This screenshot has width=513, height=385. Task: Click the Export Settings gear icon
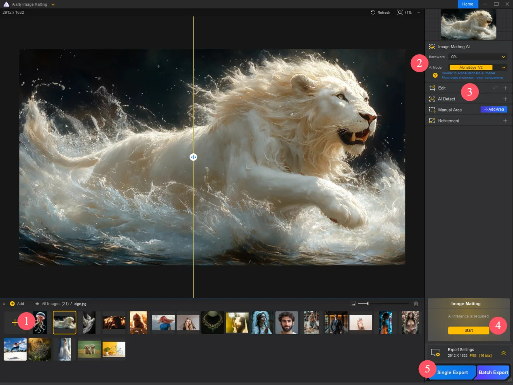coord(435,353)
